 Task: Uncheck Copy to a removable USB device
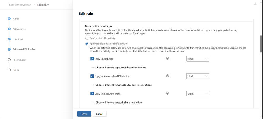pos(92,76)
